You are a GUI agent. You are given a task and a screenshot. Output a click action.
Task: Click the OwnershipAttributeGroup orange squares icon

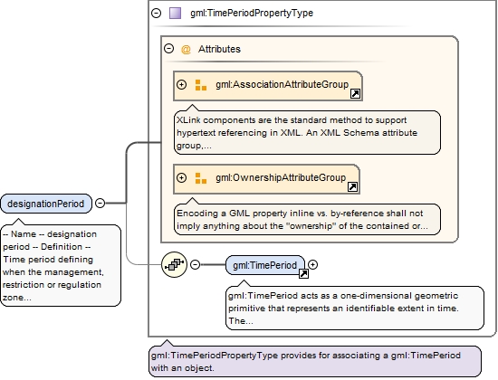[201, 178]
